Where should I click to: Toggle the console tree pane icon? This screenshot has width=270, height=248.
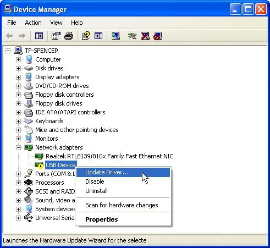(39, 36)
